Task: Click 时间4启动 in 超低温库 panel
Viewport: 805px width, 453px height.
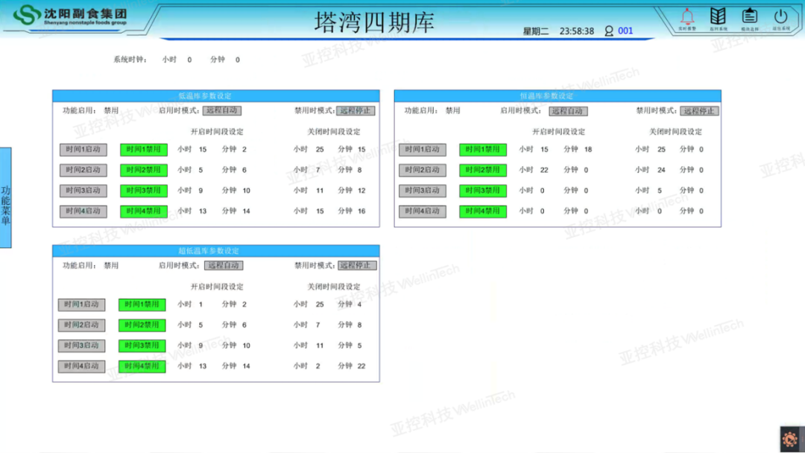Action: (x=82, y=366)
